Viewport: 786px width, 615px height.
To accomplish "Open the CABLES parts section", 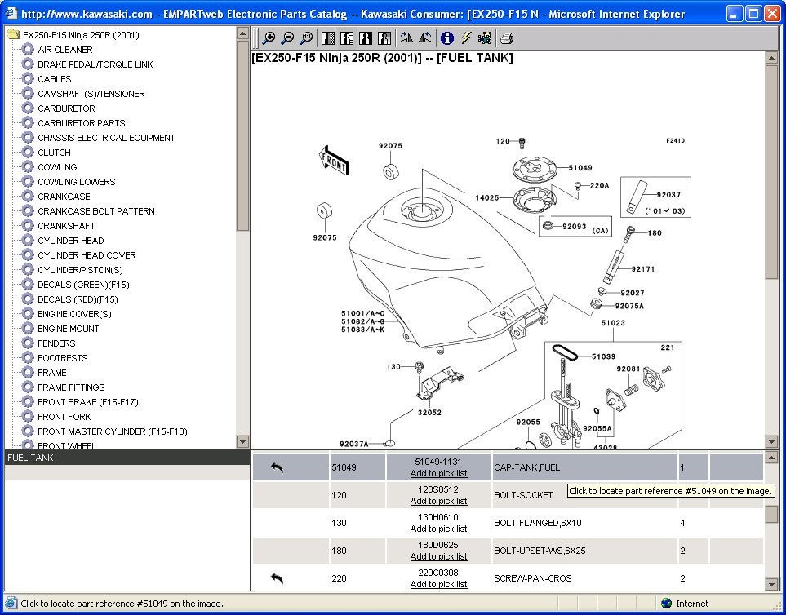I will 55,79.
